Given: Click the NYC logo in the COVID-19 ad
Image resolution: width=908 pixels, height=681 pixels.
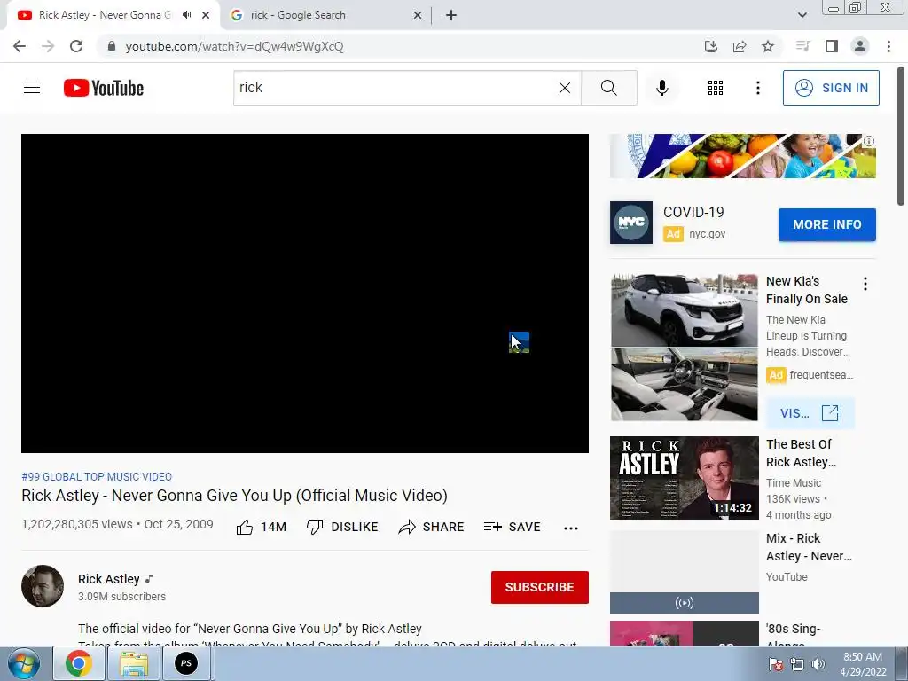Looking at the screenshot, I should coord(631,223).
